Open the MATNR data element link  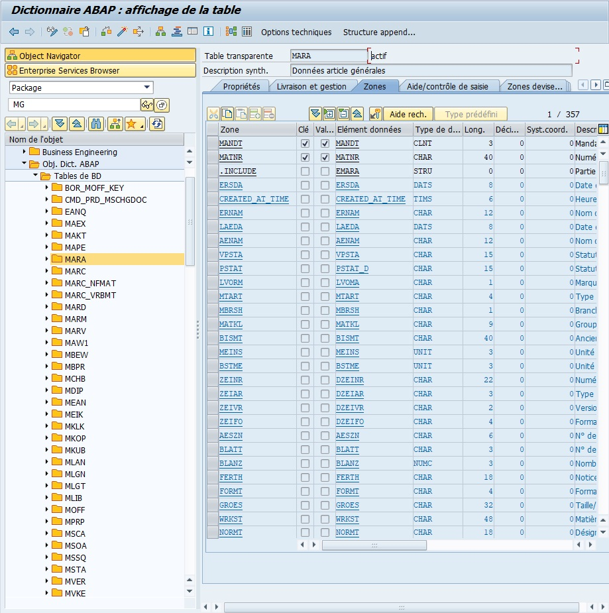pos(347,157)
